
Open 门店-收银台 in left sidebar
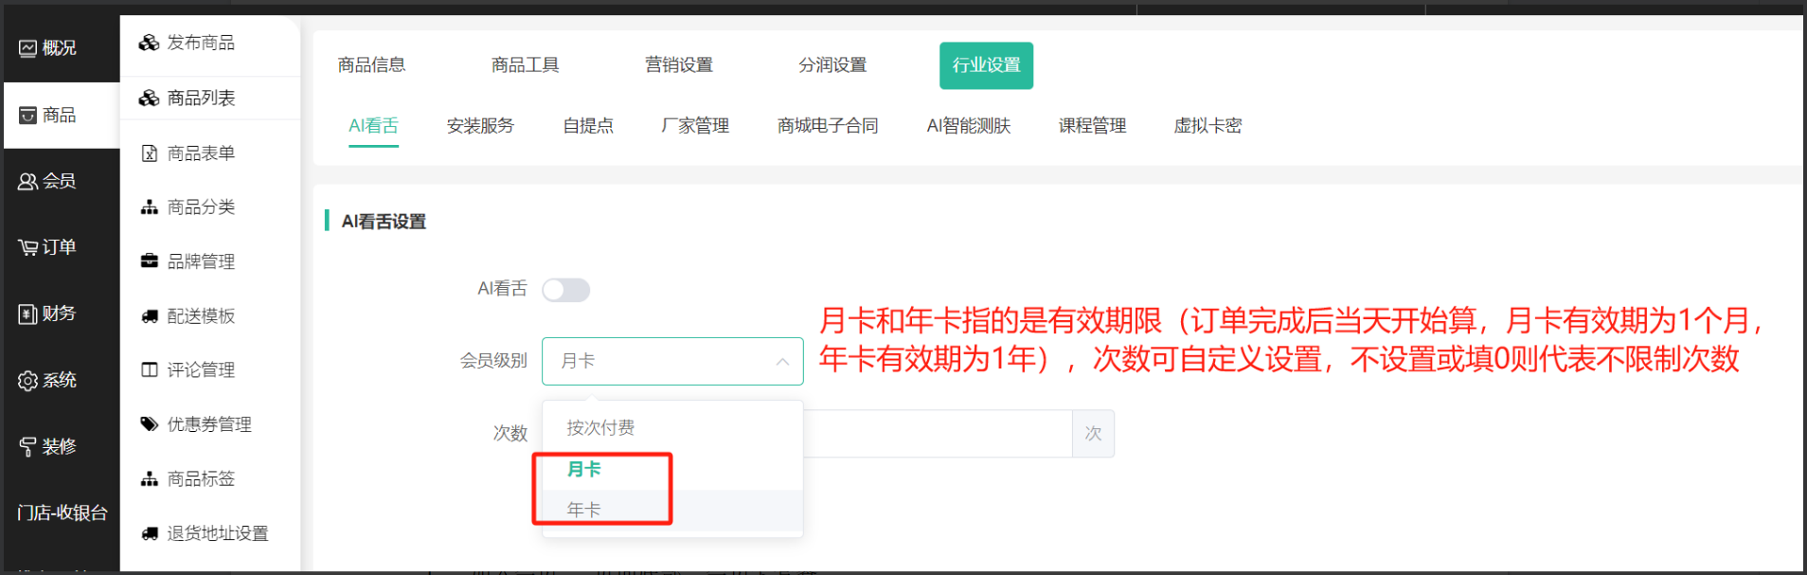click(x=62, y=513)
